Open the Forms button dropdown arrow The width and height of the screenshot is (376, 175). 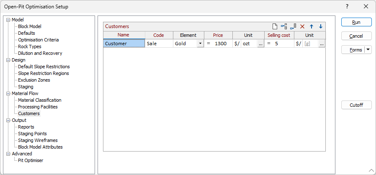click(x=368, y=50)
